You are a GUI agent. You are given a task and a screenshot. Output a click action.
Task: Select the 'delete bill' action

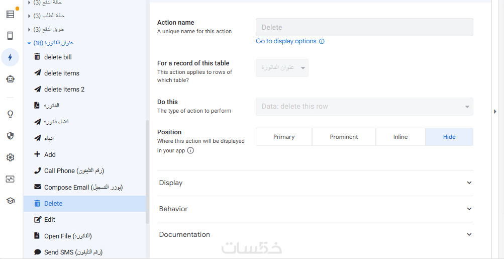tap(58, 57)
